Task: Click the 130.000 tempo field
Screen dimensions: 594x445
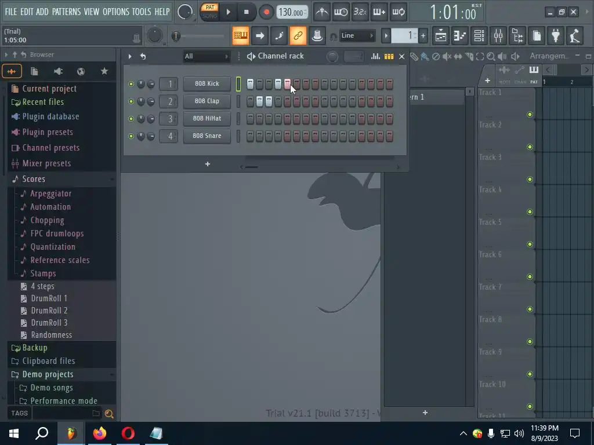Action: pyautogui.click(x=292, y=12)
